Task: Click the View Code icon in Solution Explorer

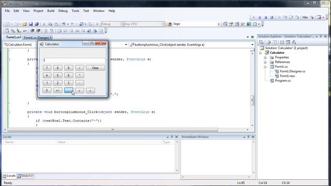Action: coord(282,42)
